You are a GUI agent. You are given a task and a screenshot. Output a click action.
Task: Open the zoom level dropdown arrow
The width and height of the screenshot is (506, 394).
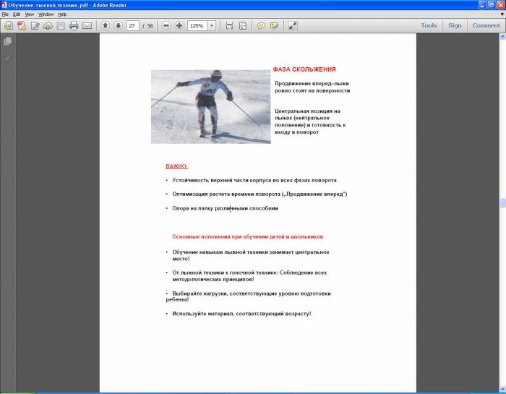coord(212,25)
